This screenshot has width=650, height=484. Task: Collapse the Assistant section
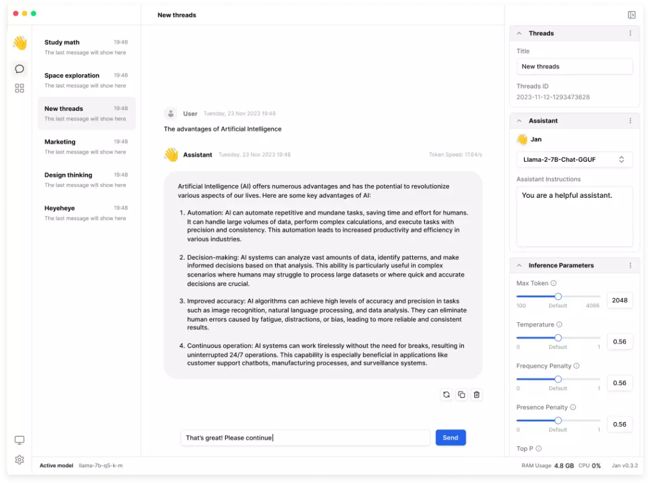point(519,121)
